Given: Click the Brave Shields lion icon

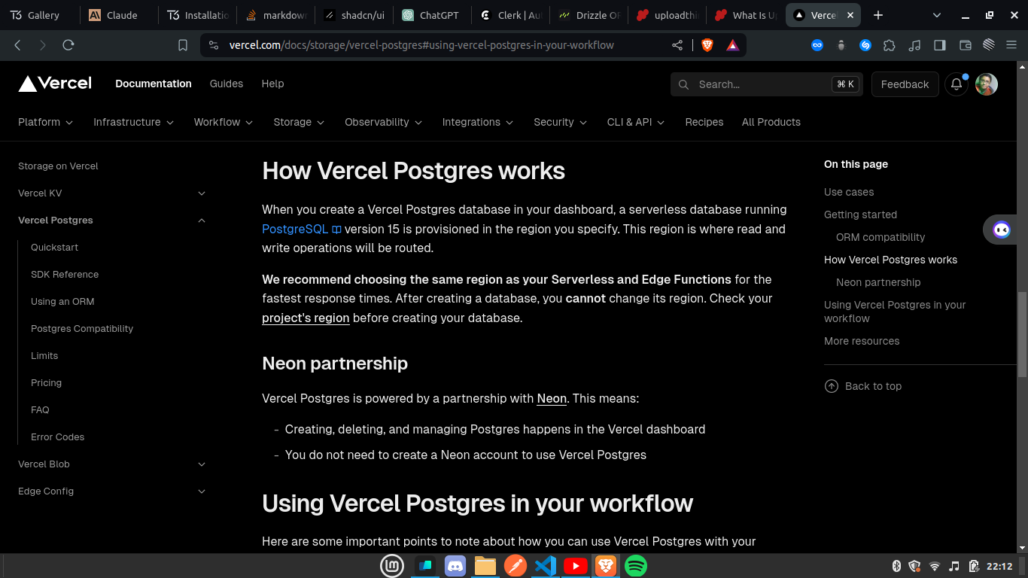Looking at the screenshot, I should click(707, 45).
